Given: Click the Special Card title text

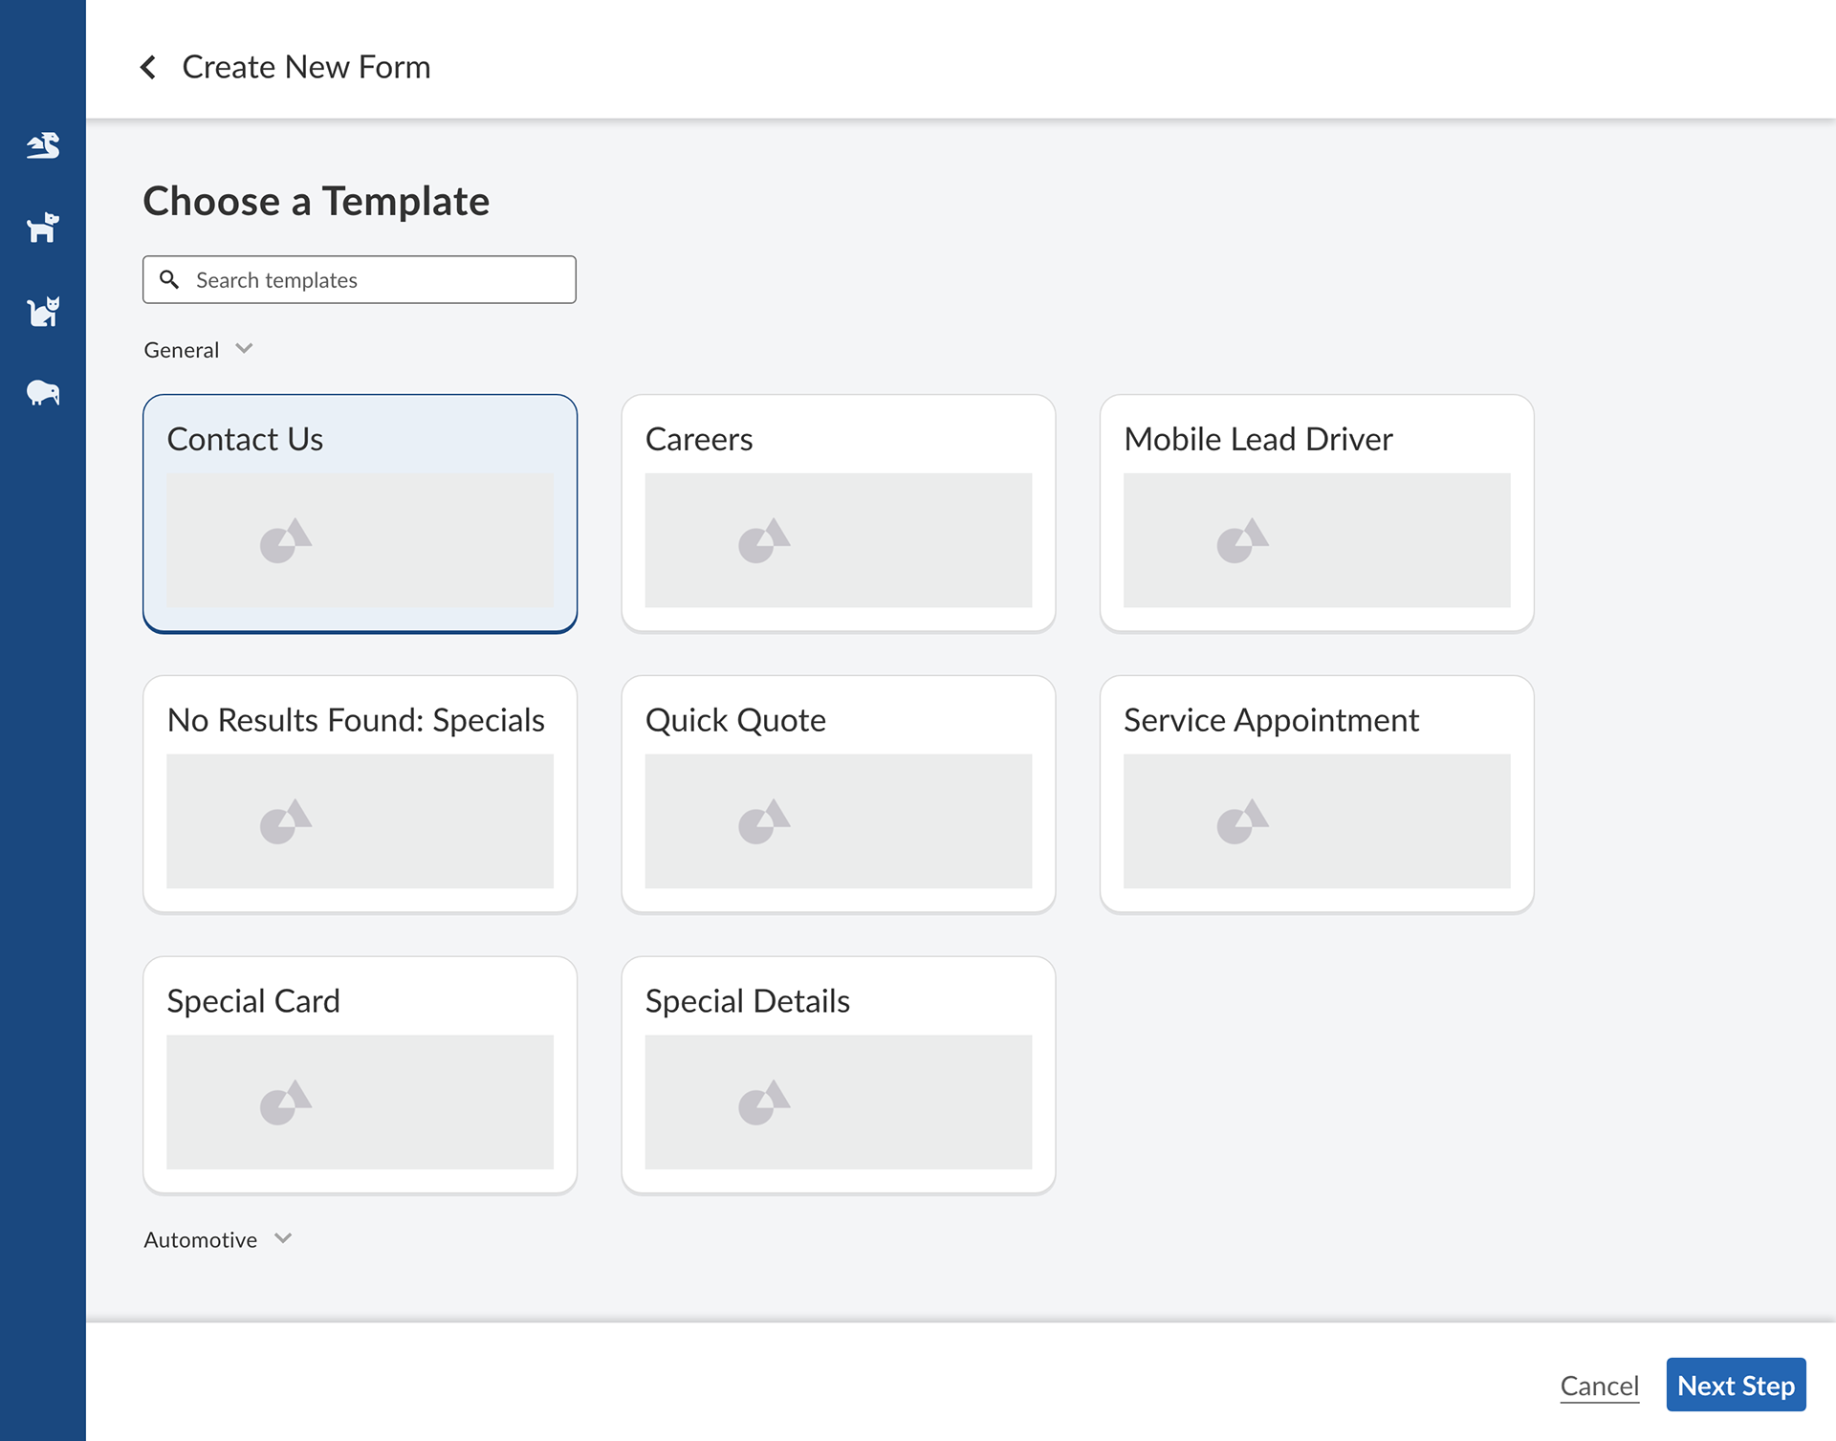Looking at the screenshot, I should [x=253, y=1001].
